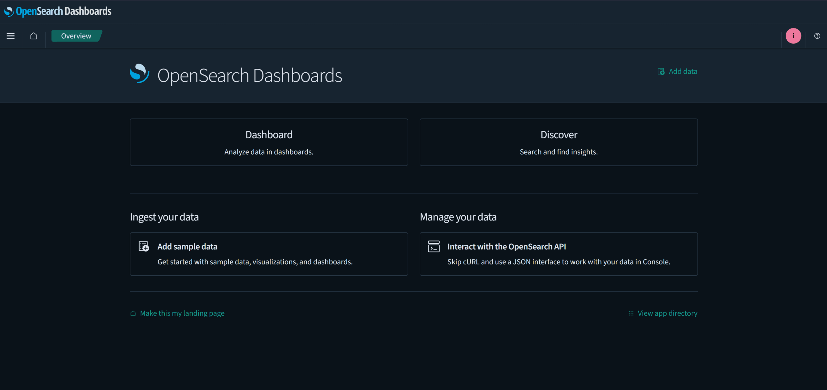Open the help icon on the right
This screenshot has height=390, width=827.
click(817, 36)
